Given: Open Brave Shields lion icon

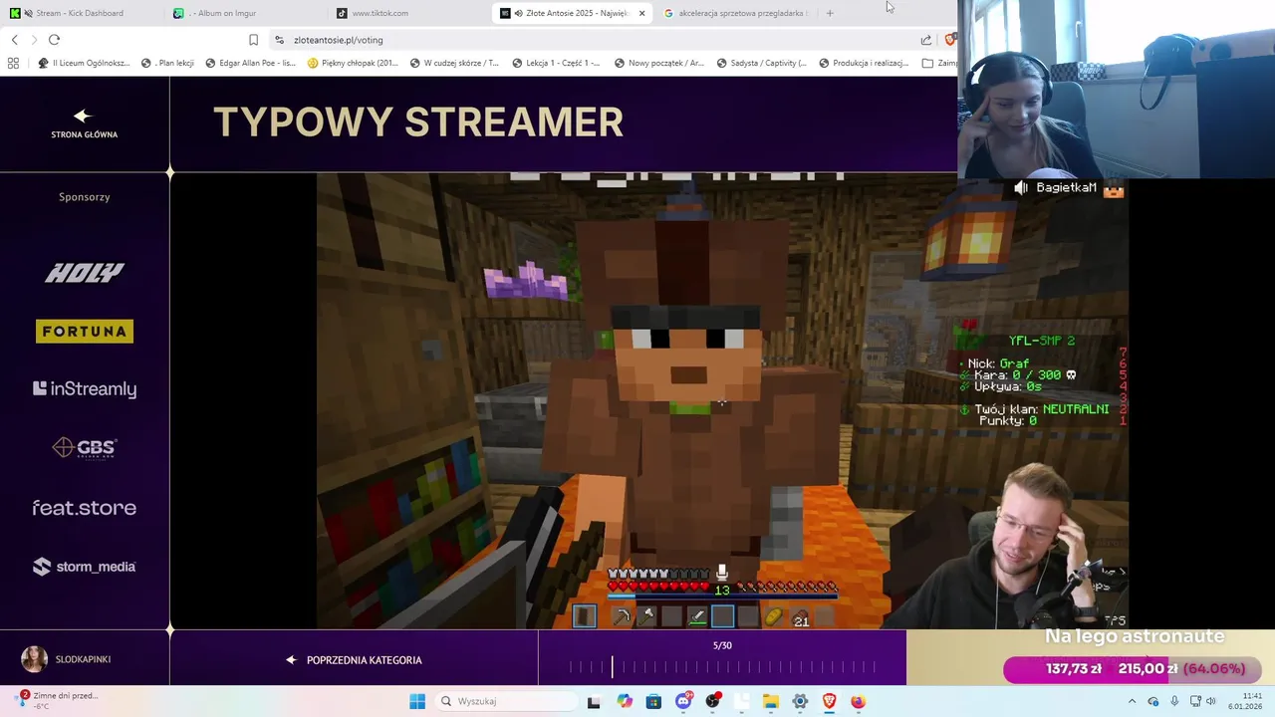Looking at the screenshot, I should [x=950, y=40].
